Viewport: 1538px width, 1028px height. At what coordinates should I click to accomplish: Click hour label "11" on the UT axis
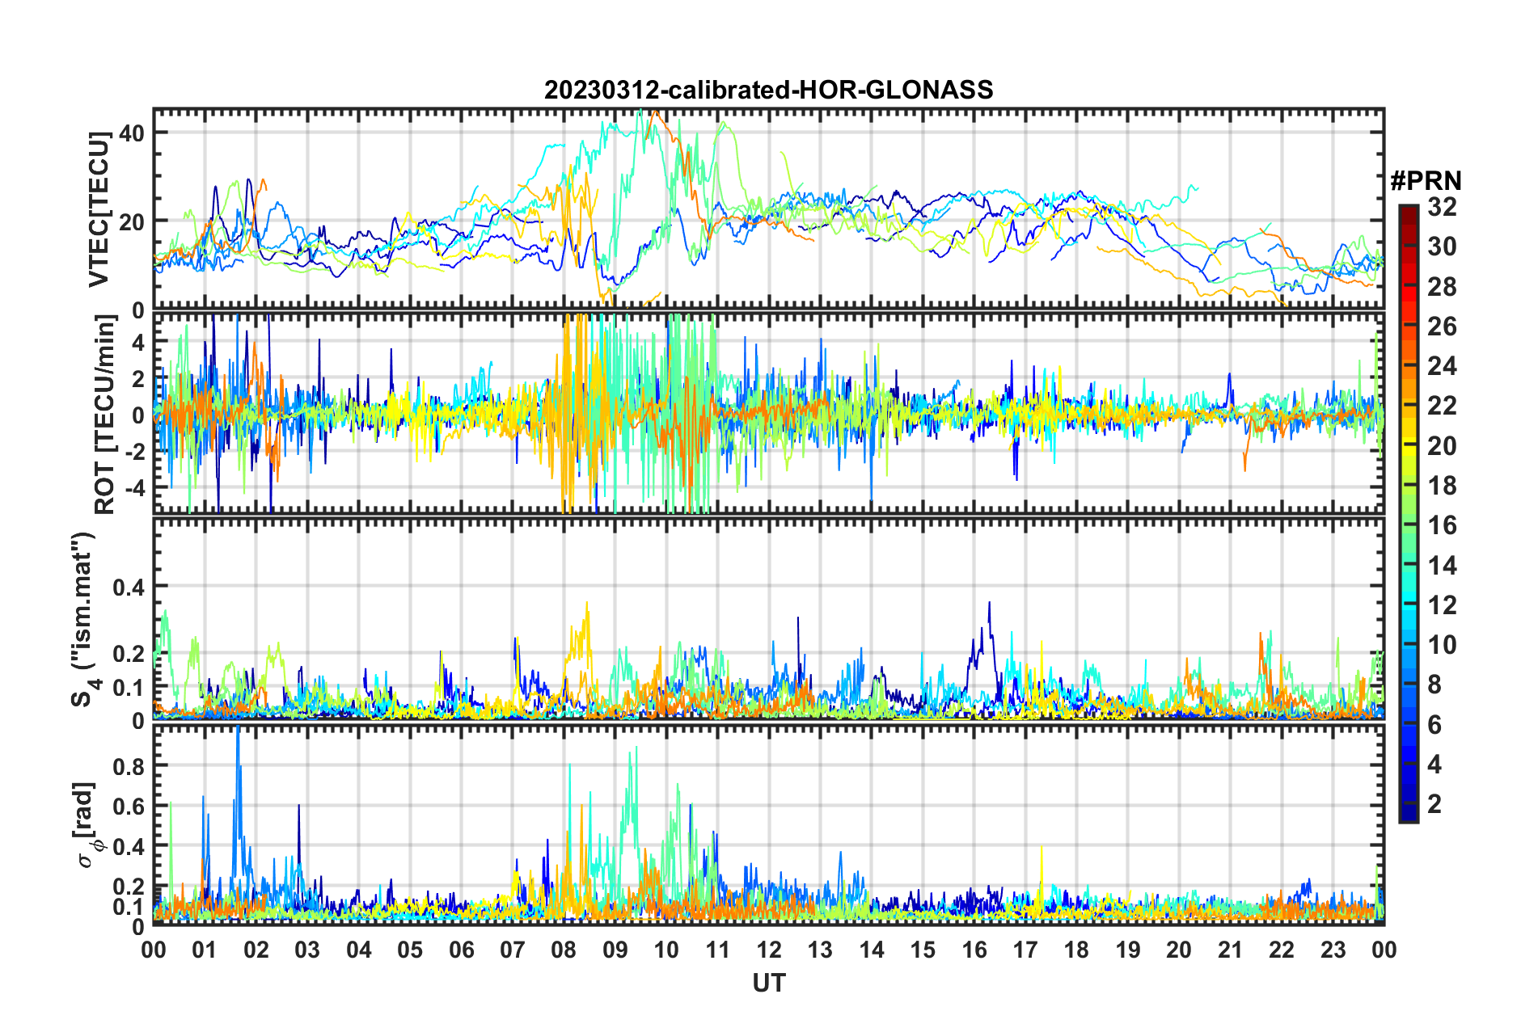tap(718, 950)
